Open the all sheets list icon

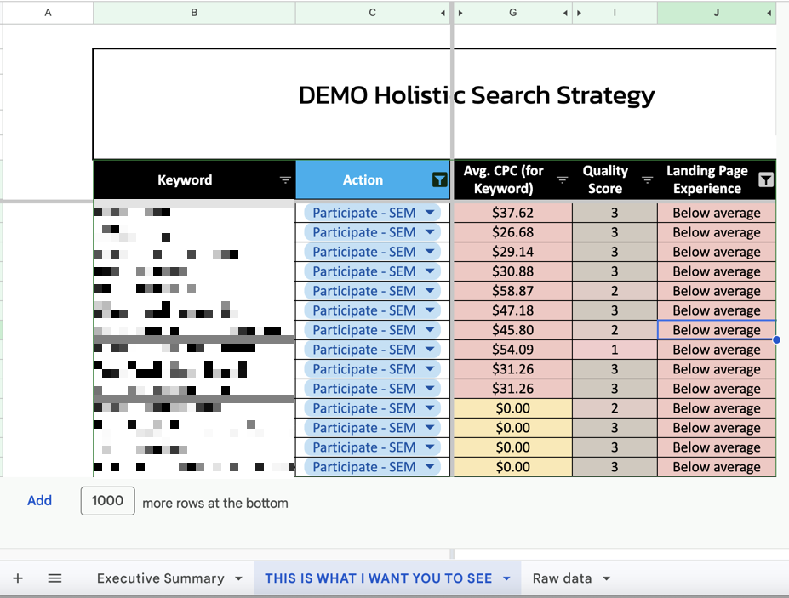(54, 578)
